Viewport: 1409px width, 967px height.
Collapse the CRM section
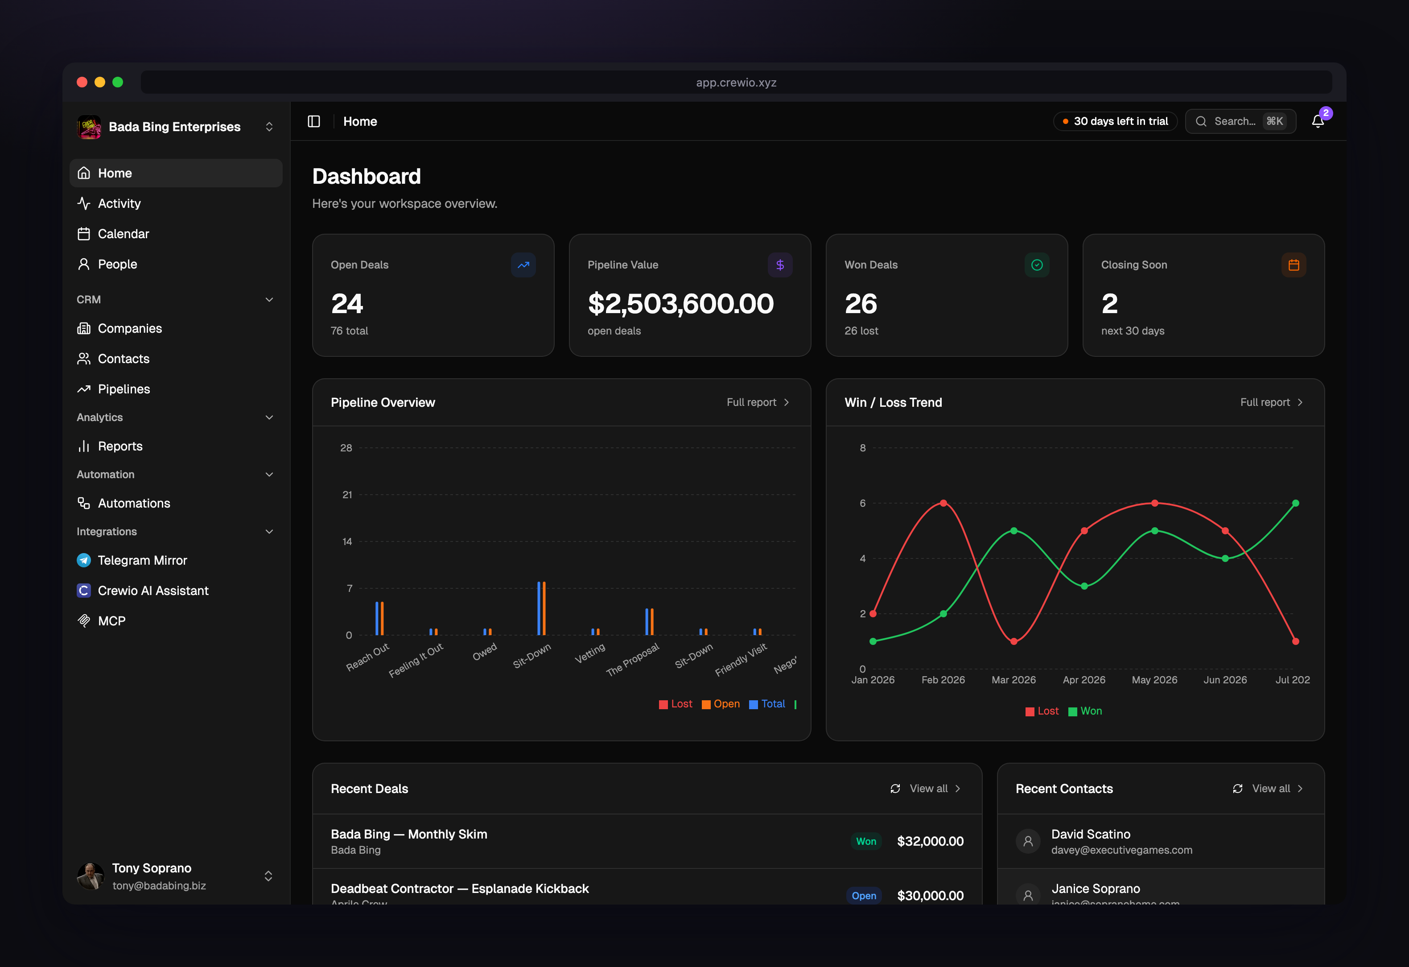[x=269, y=300]
